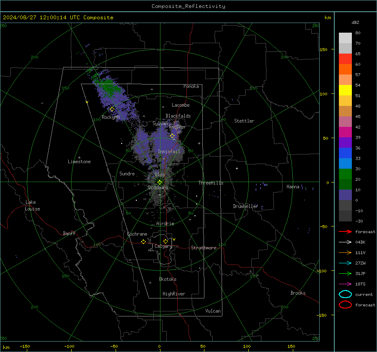The height and width of the screenshot is (352, 377).
Task: Click the Stettler label
Action: [x=244, y=121]
